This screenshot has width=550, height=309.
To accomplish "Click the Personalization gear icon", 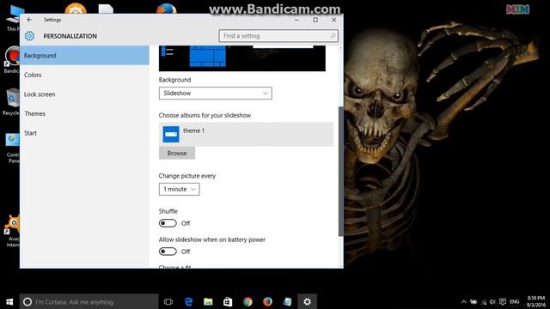I will (29, 36).
